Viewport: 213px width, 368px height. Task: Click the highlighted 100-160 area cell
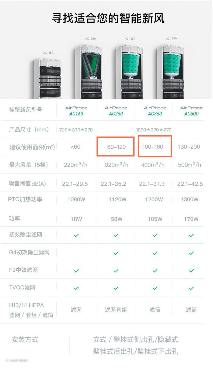coord(155,146)
